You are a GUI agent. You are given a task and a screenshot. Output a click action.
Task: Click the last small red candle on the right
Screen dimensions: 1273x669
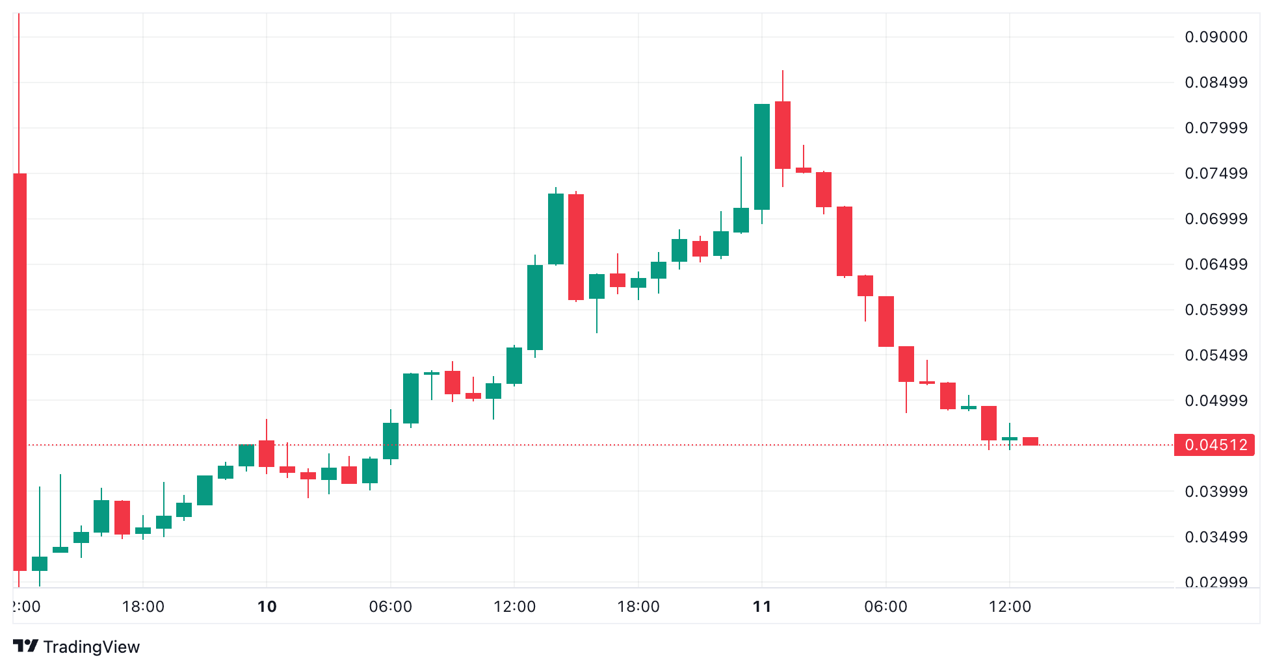click(x=1030, y=441)
